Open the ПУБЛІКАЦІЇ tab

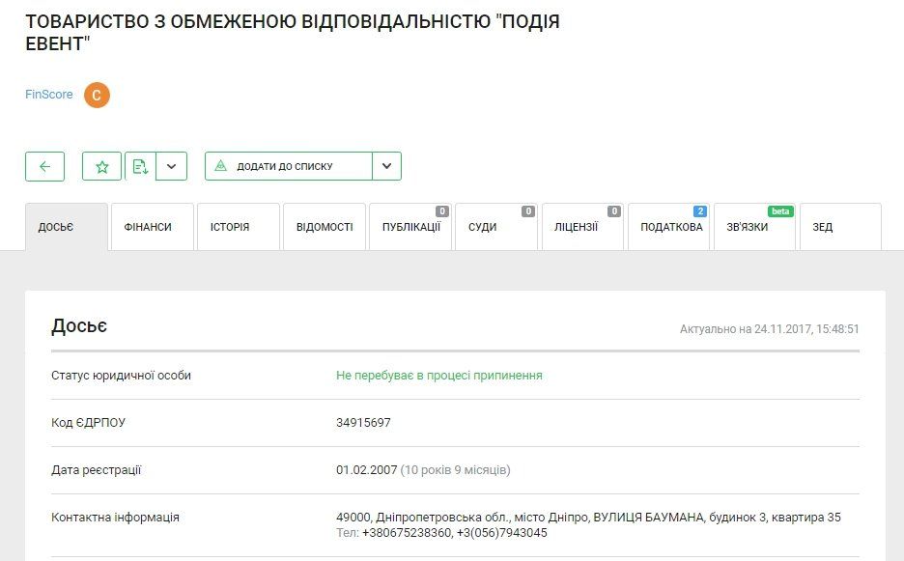coord(410,226)
